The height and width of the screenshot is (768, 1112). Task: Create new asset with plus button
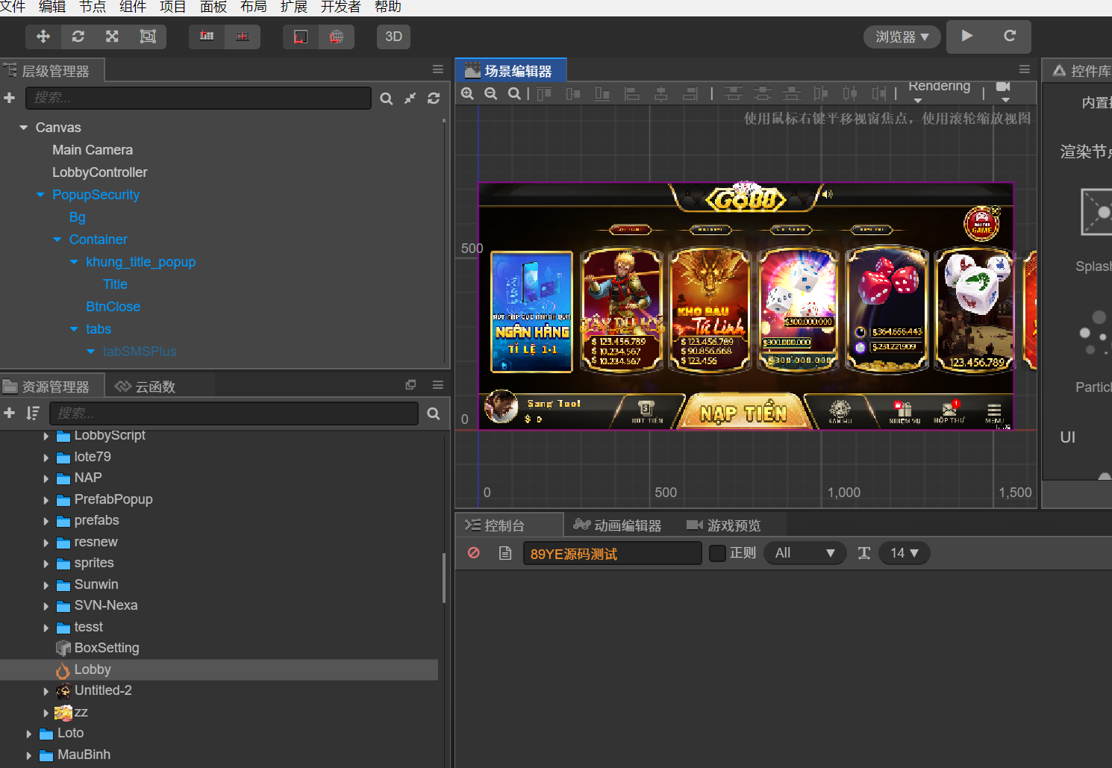tap(10, 413)
